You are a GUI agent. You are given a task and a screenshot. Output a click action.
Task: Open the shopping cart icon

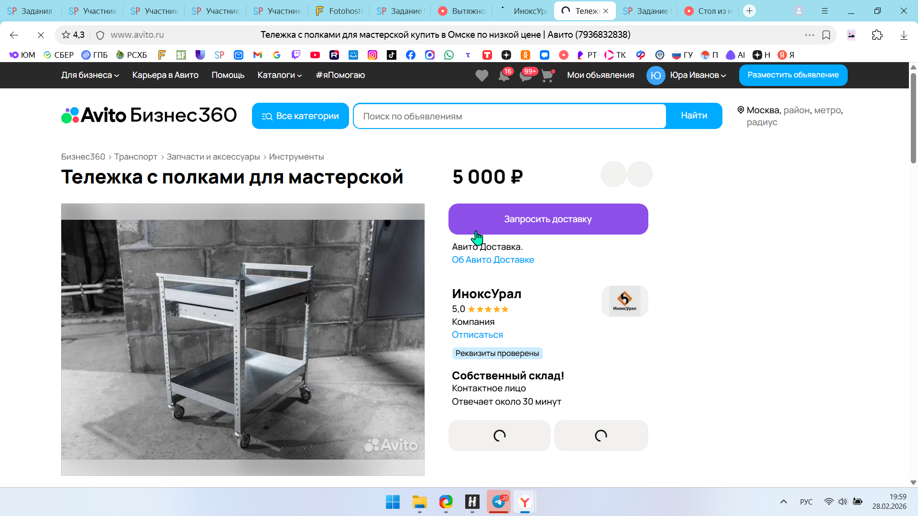(x=547, y=75)
